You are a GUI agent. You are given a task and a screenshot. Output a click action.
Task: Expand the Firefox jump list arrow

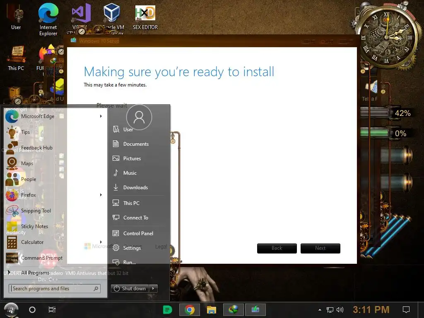pos(101,195)
